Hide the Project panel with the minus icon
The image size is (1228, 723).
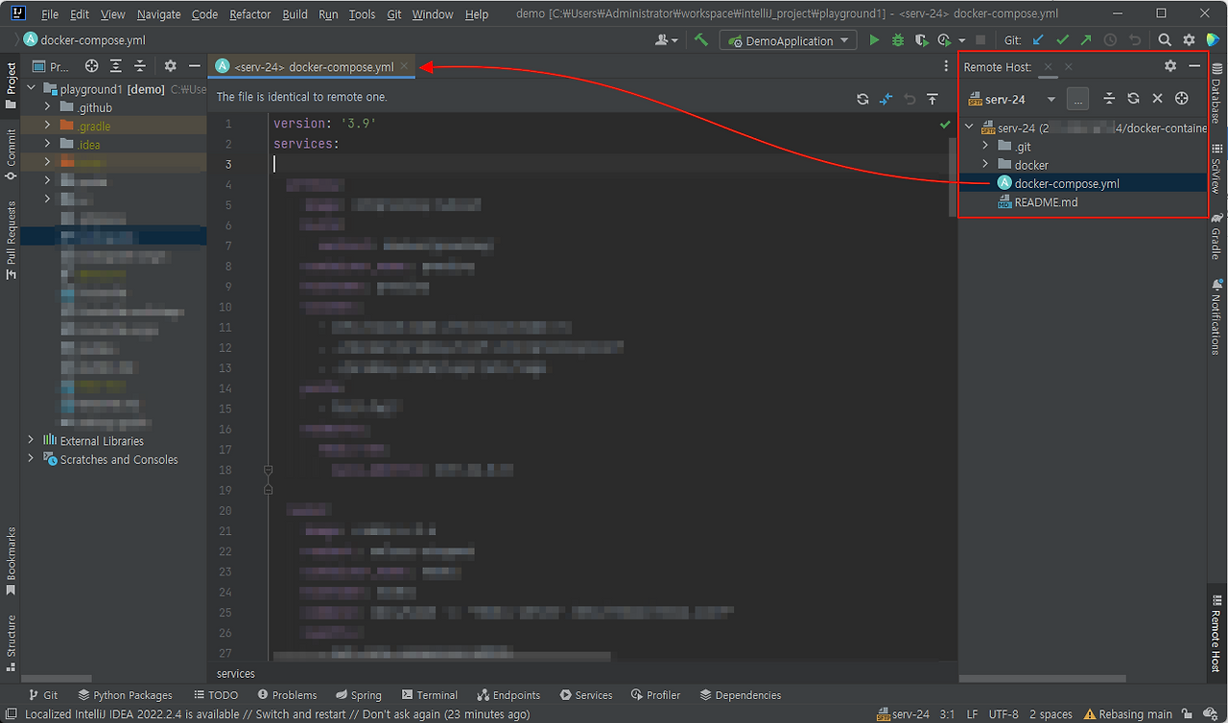click(195, 66)
